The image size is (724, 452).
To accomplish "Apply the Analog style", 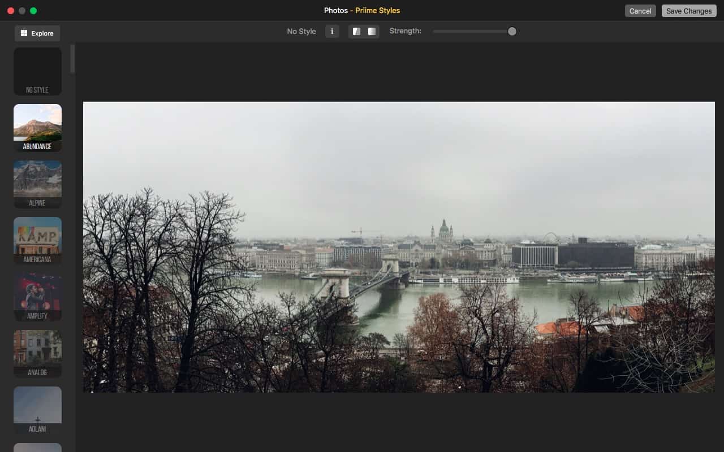I will 37,354.
